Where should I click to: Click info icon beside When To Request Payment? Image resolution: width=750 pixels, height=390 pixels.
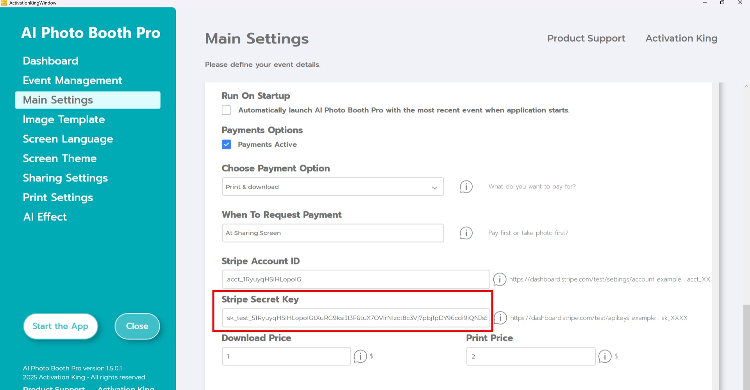[466, 233]
